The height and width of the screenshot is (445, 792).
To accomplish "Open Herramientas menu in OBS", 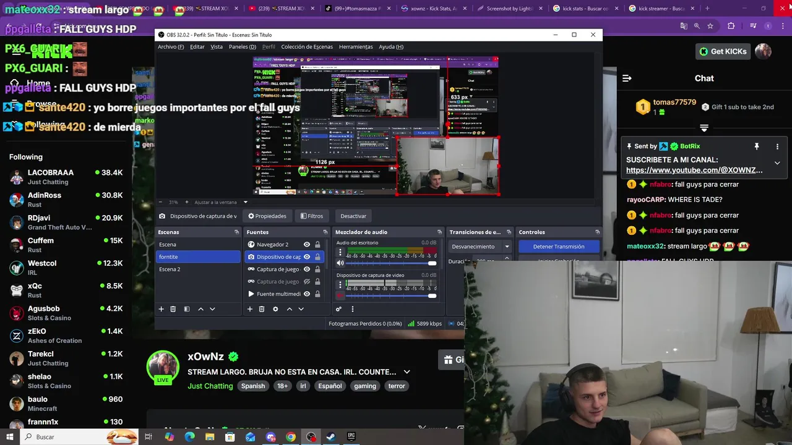I will coord(356,46).
